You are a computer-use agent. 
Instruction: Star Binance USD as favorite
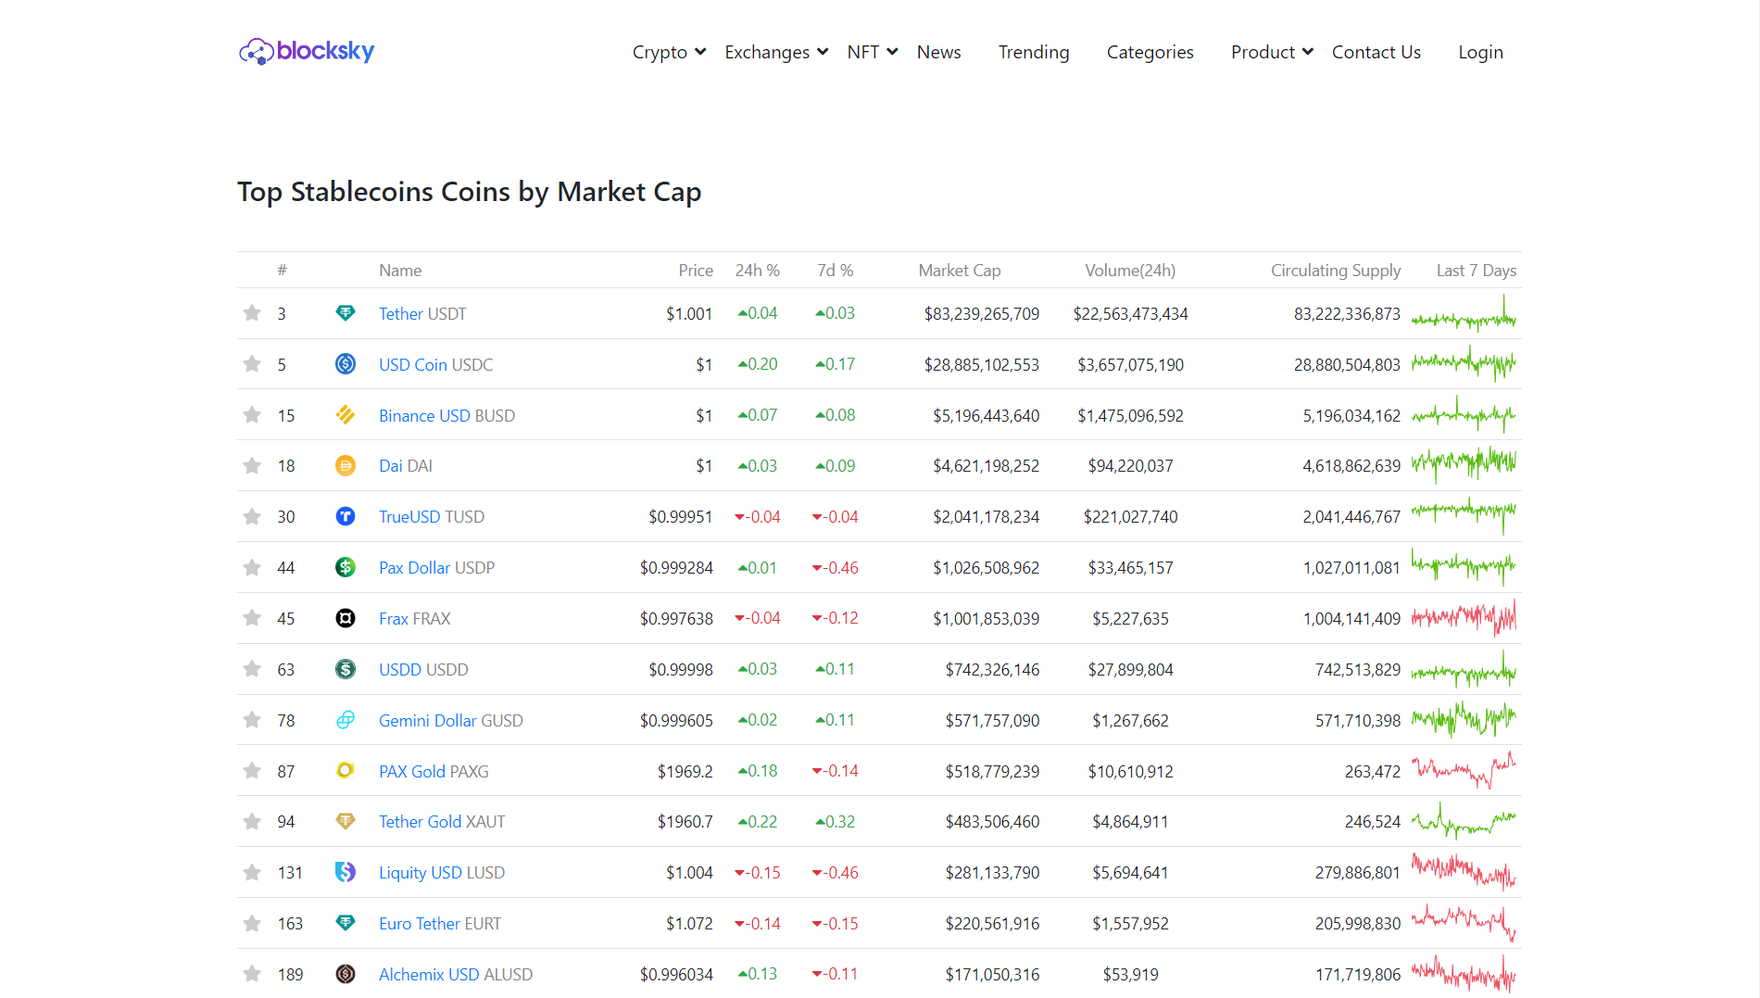[x=252, y=415]
